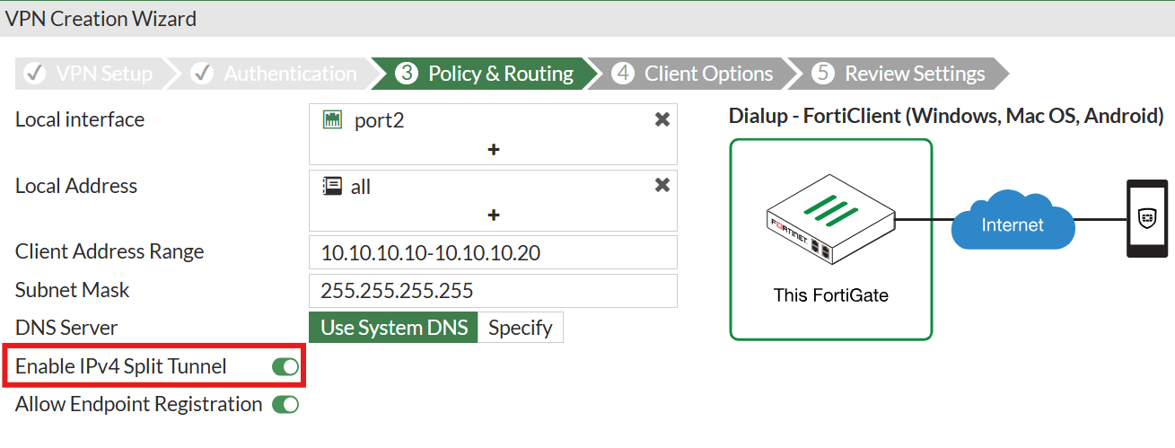Click the 'all' address object icon
The image size is (1175, 448).
(x=332, y=186)
